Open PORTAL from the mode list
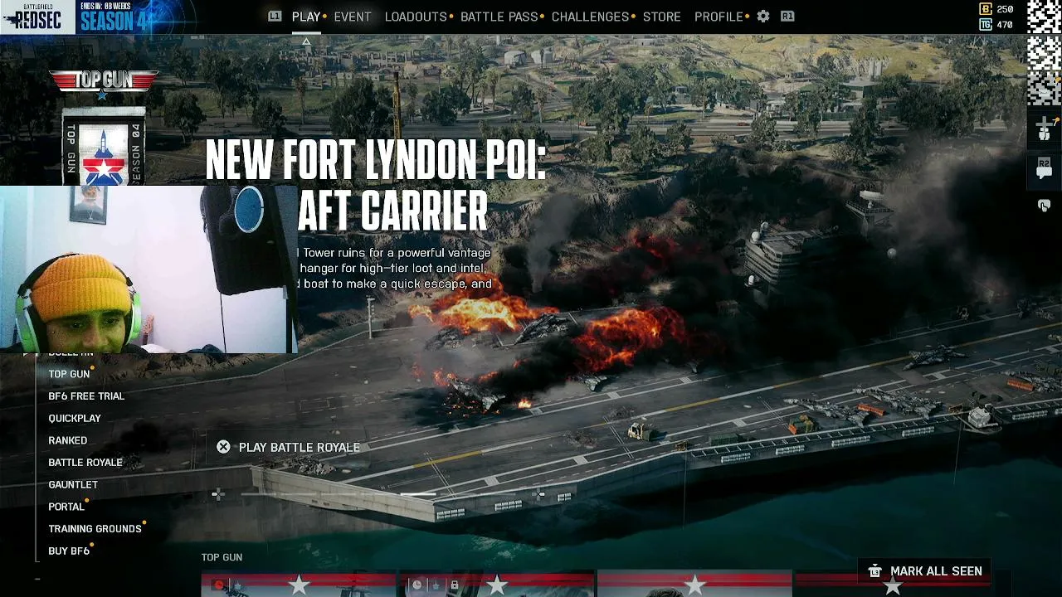This screenshot has height=597, width=1062. (x=66, y=507)
